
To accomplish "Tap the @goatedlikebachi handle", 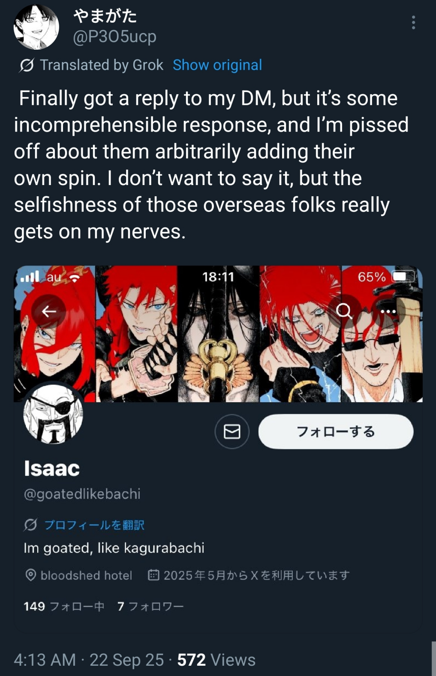I will pyautogui.click(x=82, y=494).
